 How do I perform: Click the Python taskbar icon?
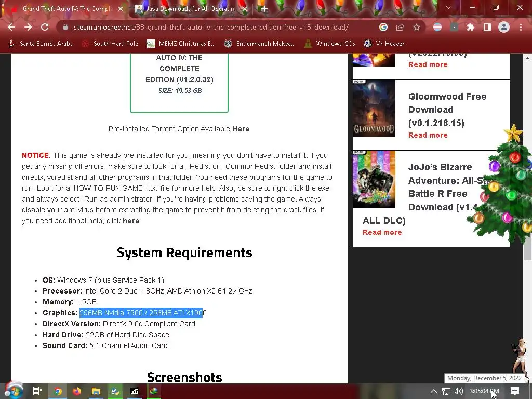115,391
